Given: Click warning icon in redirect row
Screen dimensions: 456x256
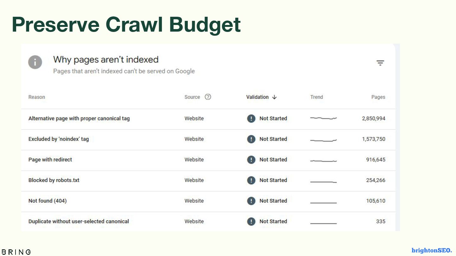Looking at the screenshot, I should point(251,160).
